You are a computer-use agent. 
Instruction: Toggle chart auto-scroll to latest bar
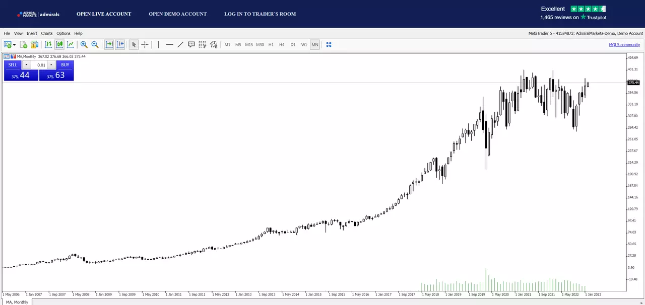click(x=109, y=45)
